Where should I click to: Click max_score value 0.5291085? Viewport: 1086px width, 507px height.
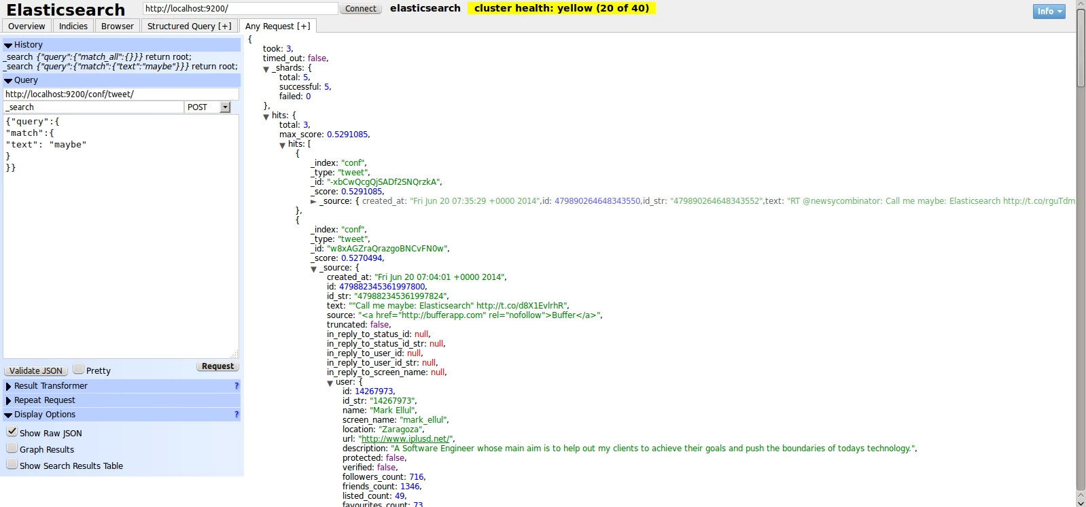(347, 135)
